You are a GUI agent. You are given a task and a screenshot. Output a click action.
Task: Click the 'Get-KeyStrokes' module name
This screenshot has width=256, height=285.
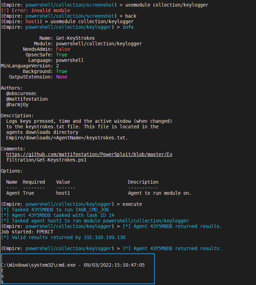[75, 38]
